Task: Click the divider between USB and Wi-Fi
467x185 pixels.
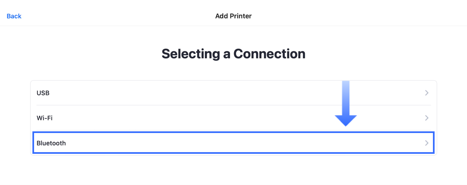Action: (233, 105)
